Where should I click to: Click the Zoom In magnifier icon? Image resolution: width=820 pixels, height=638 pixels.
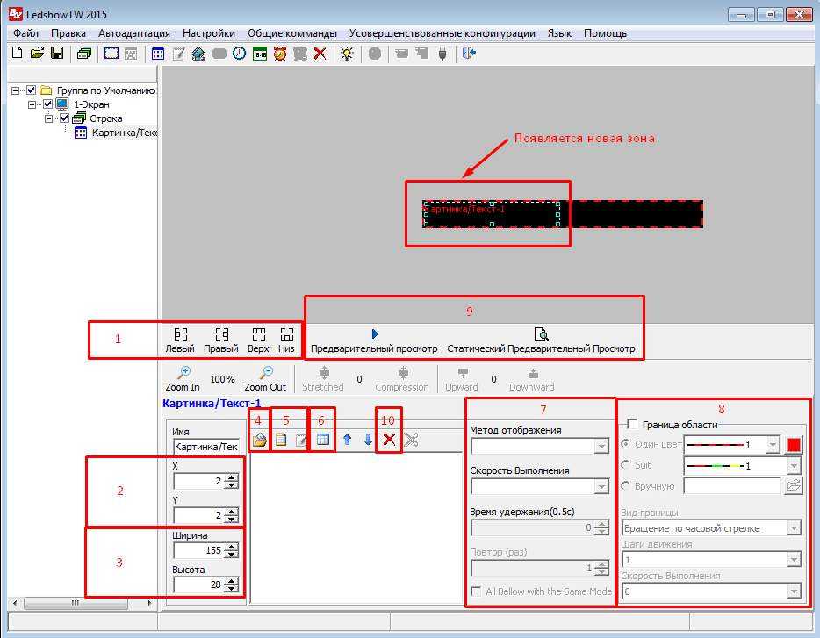click(x=183, y=373)
